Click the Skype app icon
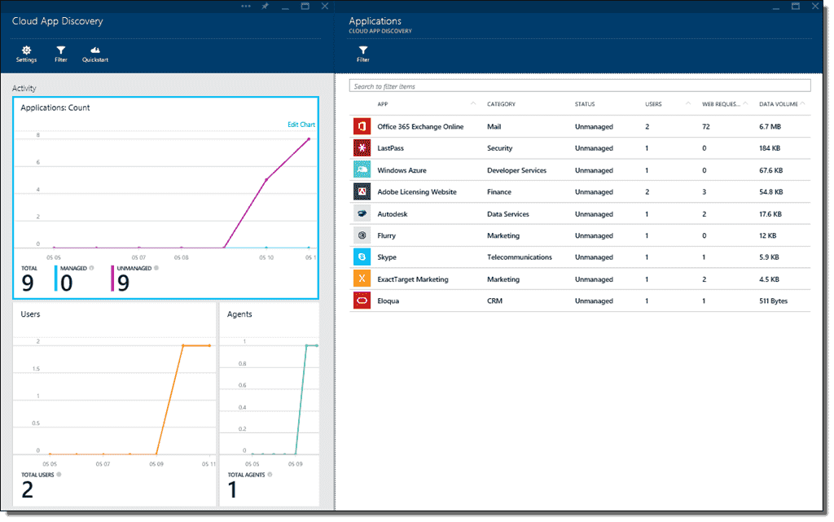834x522 pixels. [x=362, y=257]
